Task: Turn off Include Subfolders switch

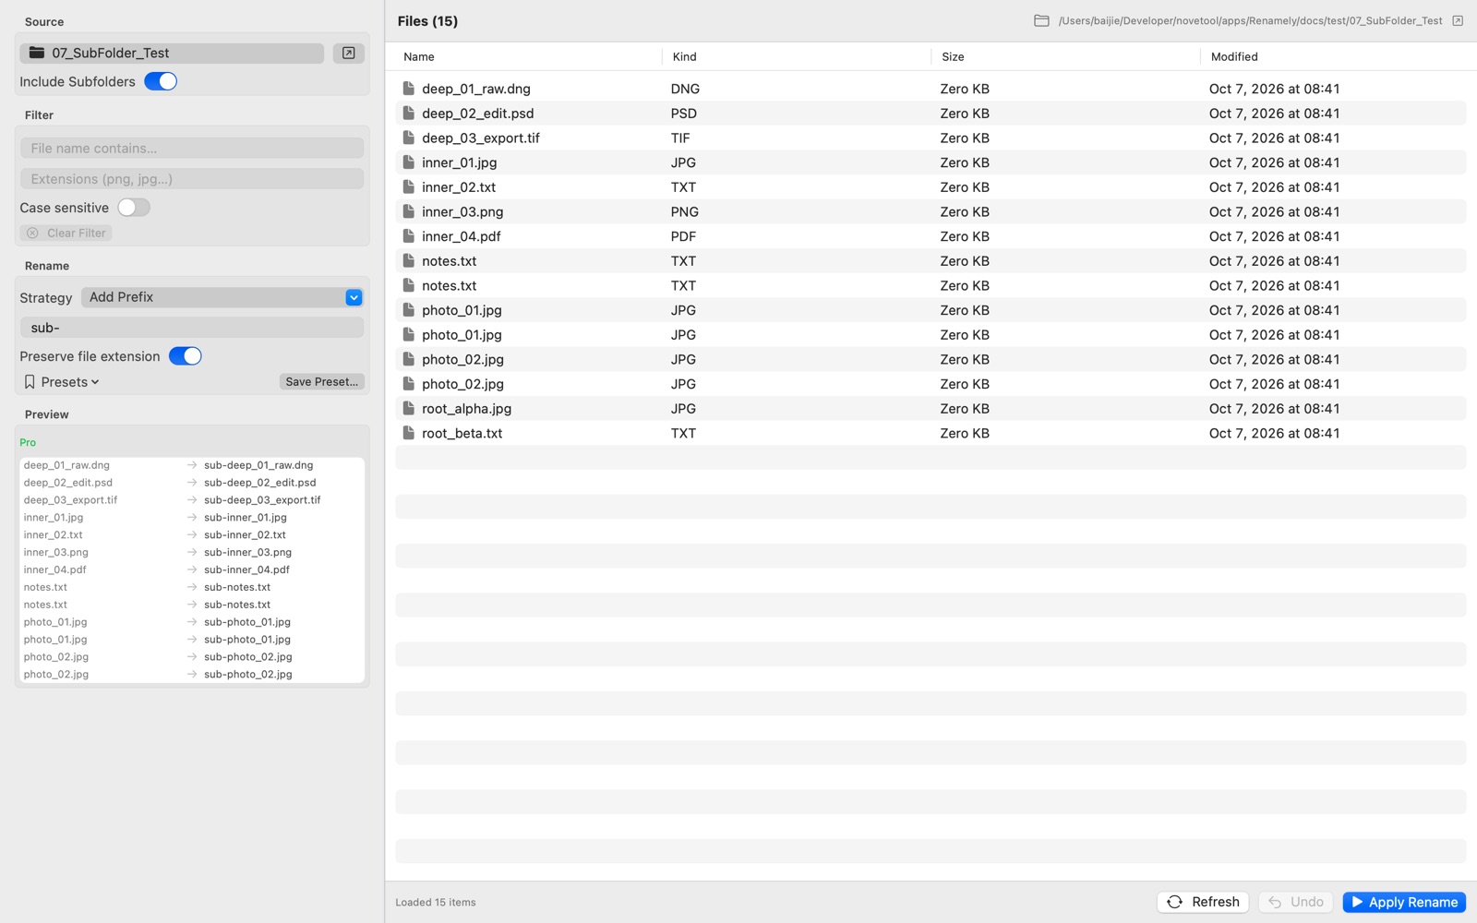Action: (x=161, y=81)
